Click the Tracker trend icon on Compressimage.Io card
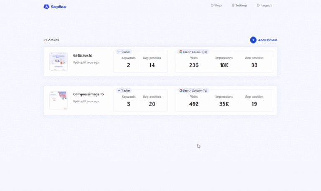The image size is (321, 191). (119, 90)
